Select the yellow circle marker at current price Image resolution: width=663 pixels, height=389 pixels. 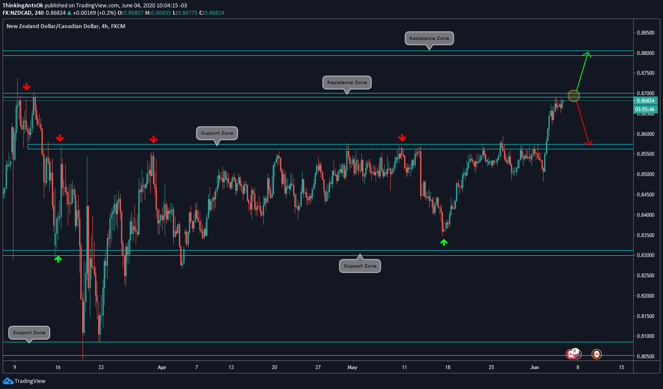click(x=574, y=96)
